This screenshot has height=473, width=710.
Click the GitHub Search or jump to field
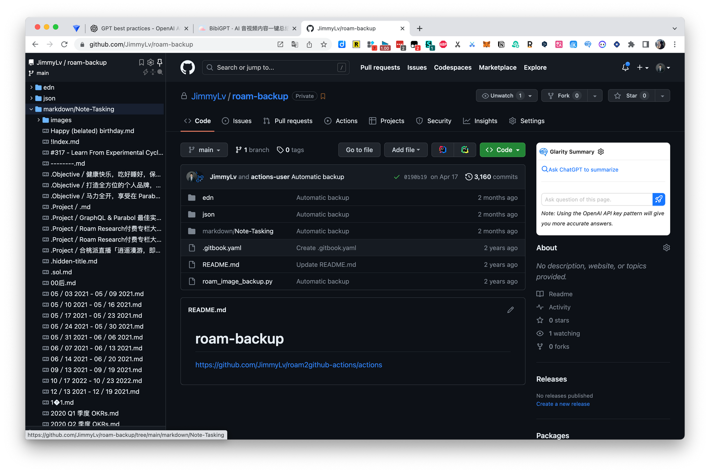point(275,68)
